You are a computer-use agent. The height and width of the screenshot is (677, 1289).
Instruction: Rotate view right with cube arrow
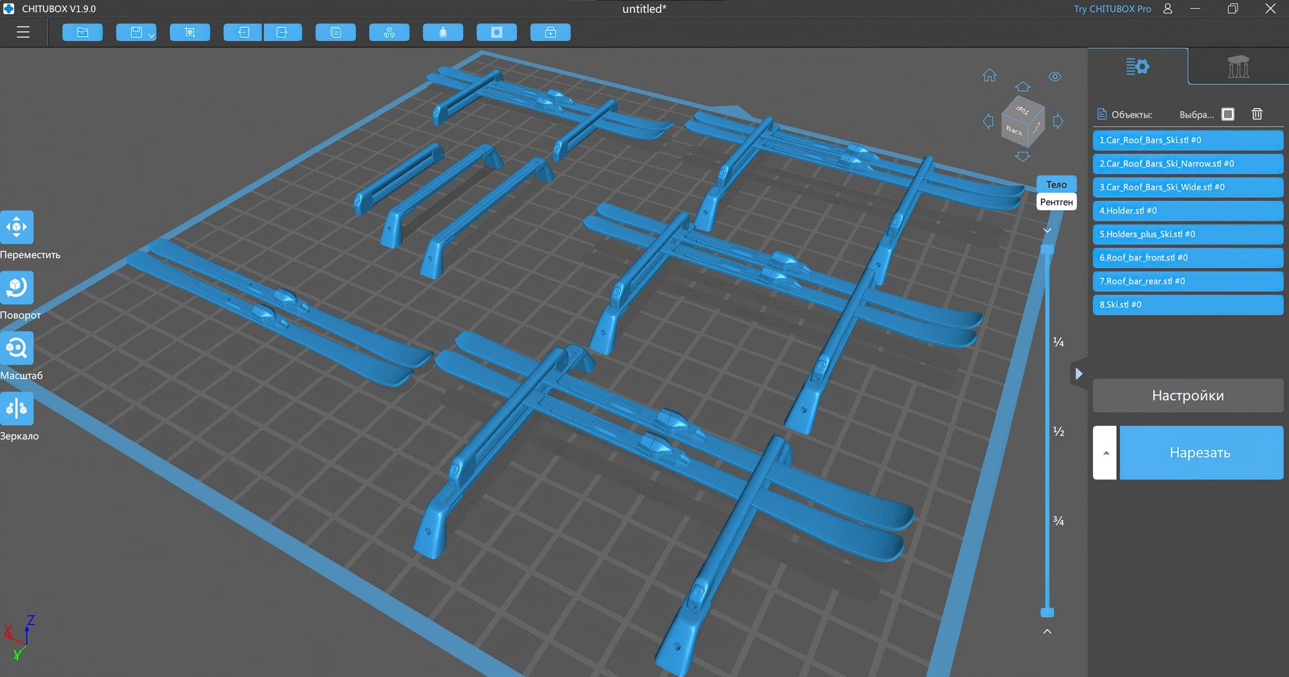(1058, 122)
